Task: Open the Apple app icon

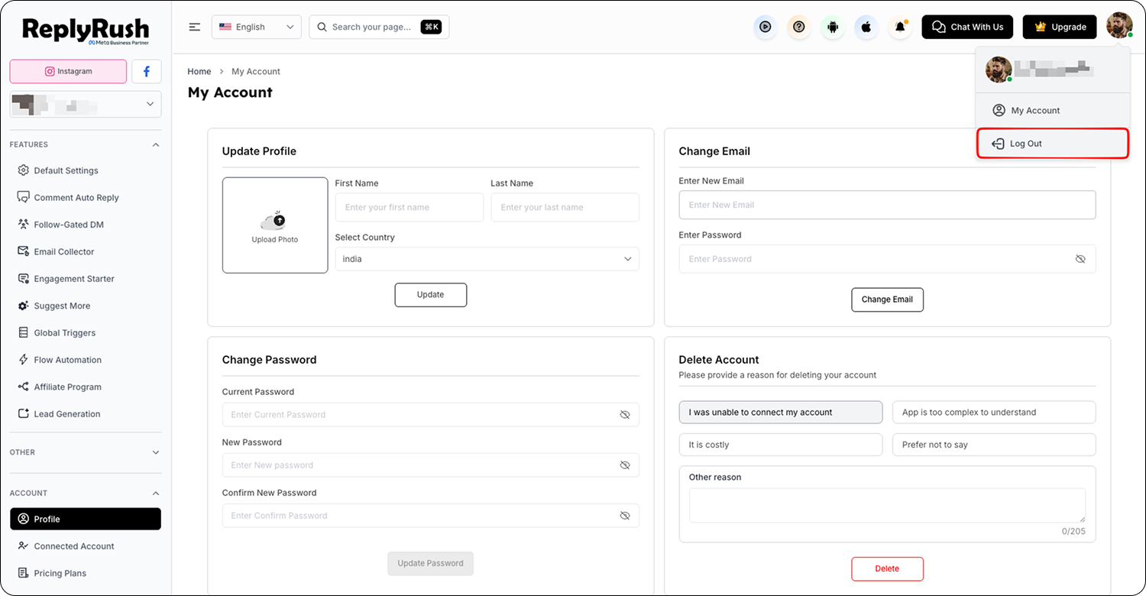Action: (x=866, y=27)
